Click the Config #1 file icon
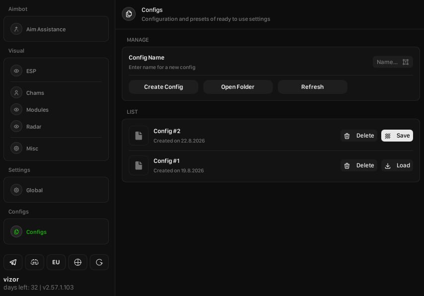Image resolution: width=424 pixels, height=296 pixels. 139,165
